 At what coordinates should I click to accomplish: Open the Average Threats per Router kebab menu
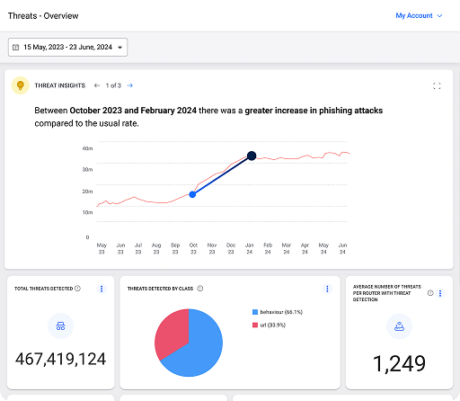coord(440,293)
